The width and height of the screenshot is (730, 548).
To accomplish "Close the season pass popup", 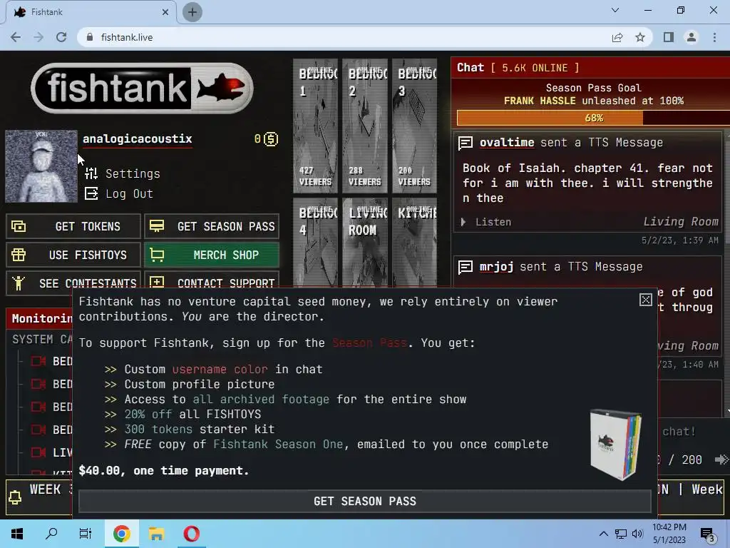I will coord(645,300).
